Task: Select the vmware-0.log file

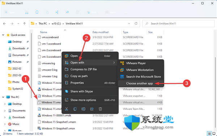Action: (x=50, y=70)
